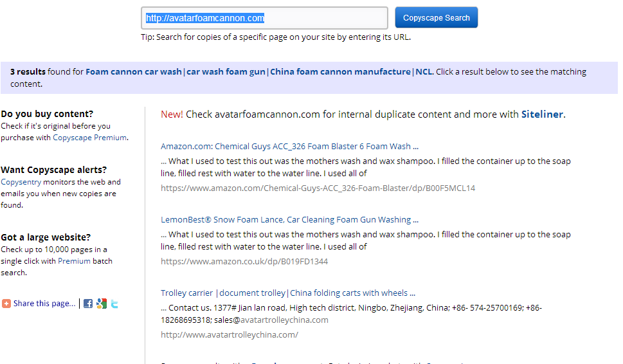Image resolution: width=623 pixels, height=364 pixels.
Task: Click the avatartrolleychina.com URL
Action: click(x=229, y=335)
